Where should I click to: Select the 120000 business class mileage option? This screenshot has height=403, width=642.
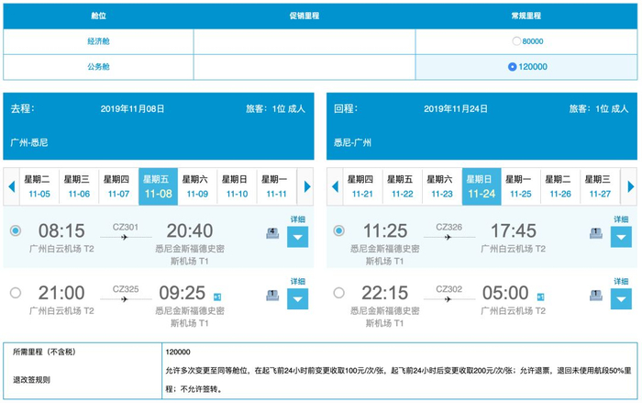point(514,67)
